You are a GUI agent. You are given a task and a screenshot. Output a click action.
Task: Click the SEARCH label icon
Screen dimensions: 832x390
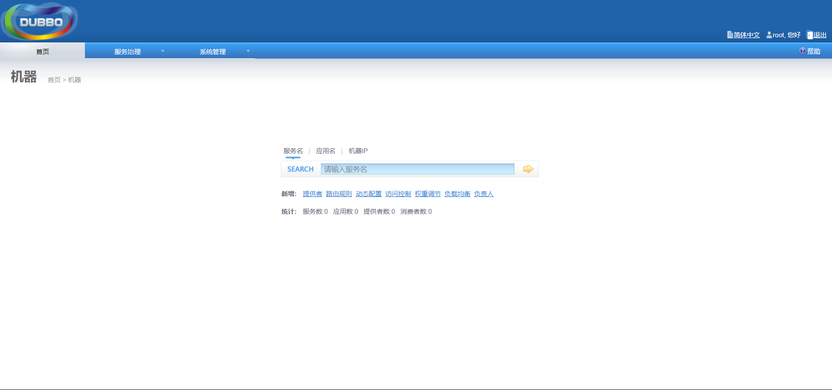click(300, 169)
